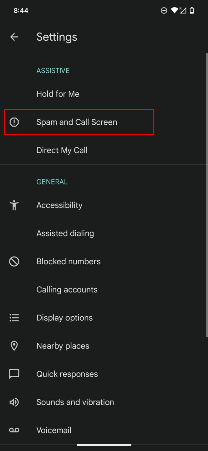Select the Nearby places location pin icon
Screen dimensions: 208x451
point(14,345)
